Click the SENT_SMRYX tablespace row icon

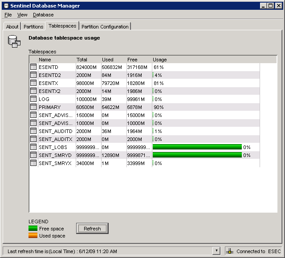click(33, 163)
